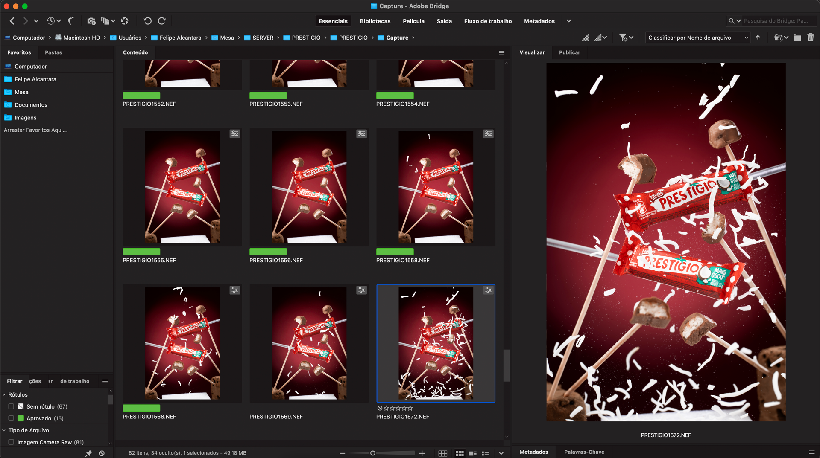Switch to details view
Viewport: 820px width, 458px height.
[x=472, y=453]
